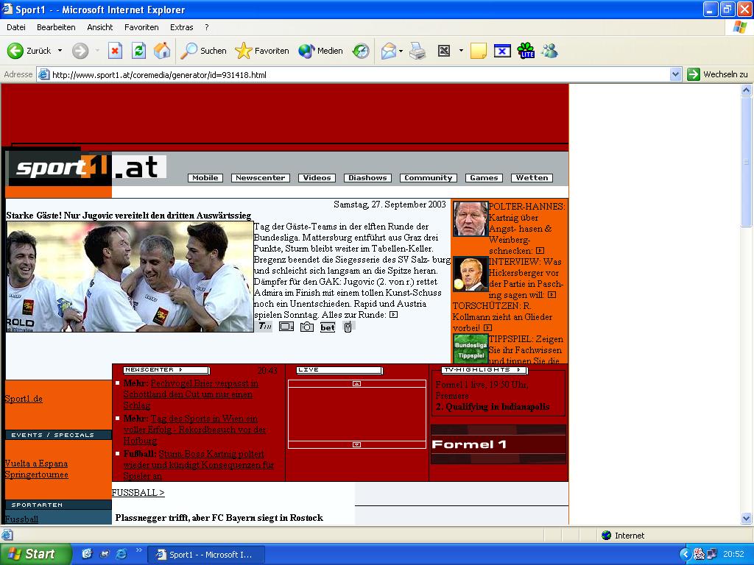The height and width of the screenshot is (565, 754).
Task: Click the mobile phone icon below the article
Action: [x=348, y=327]
